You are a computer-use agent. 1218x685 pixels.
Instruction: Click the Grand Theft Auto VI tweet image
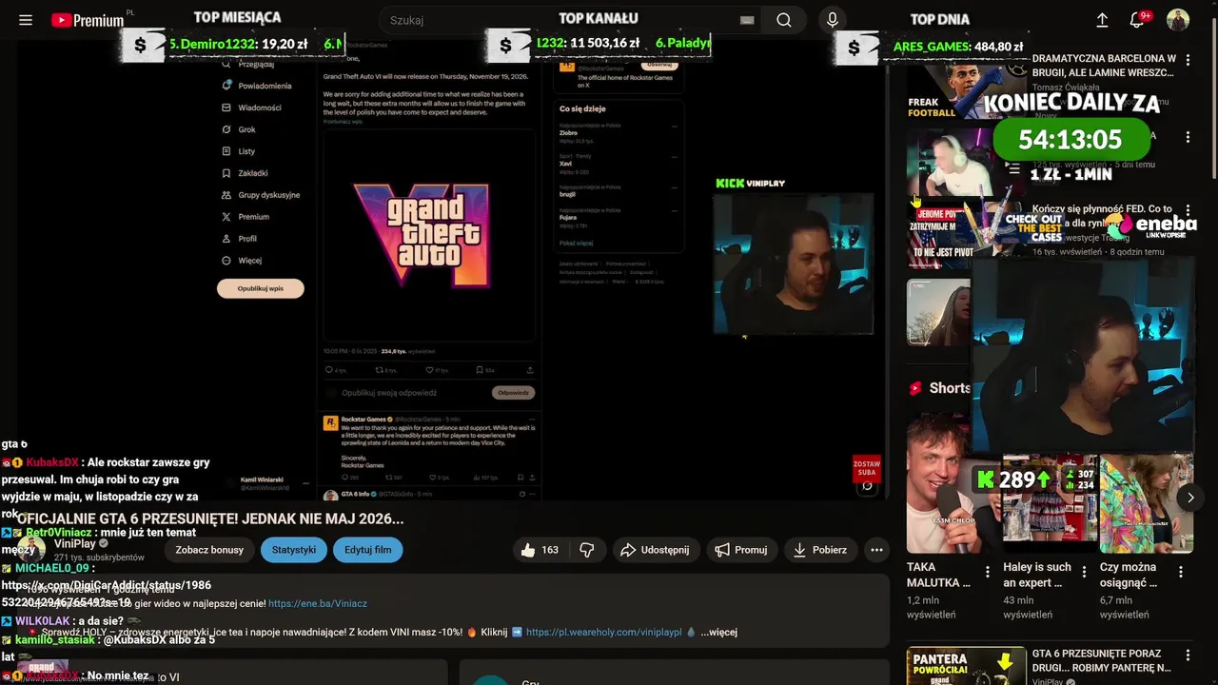tap(429, 234)
